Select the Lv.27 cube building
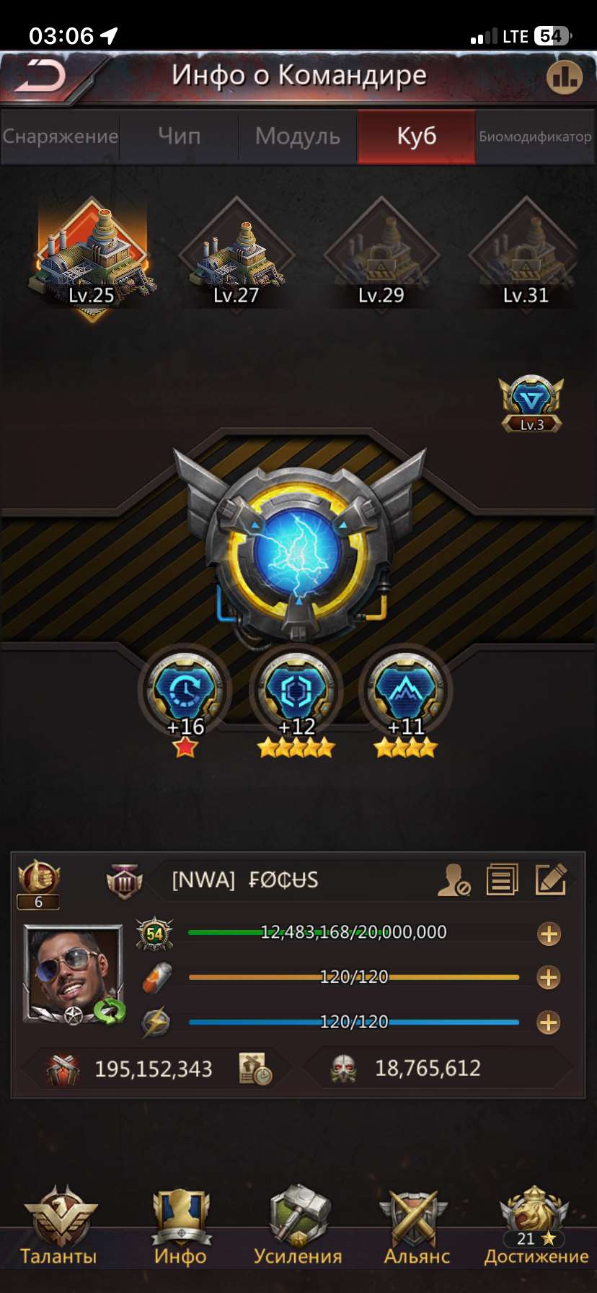Image resolution: width=597 pixels, height=1293 pixels. pyautogui.click(x=236, y=254)
